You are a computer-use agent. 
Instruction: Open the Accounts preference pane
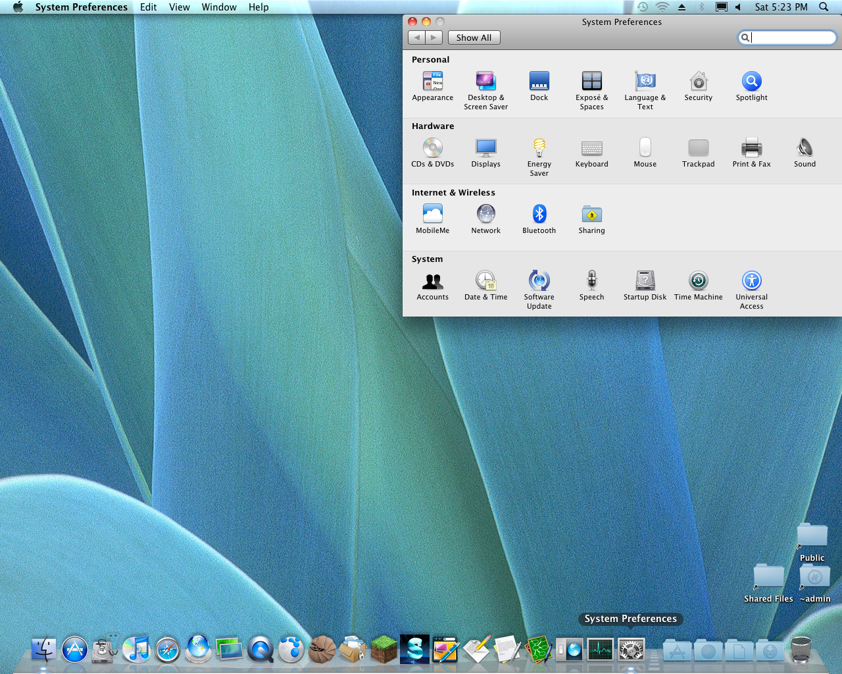pyautogui.click(x=432, y=286)
